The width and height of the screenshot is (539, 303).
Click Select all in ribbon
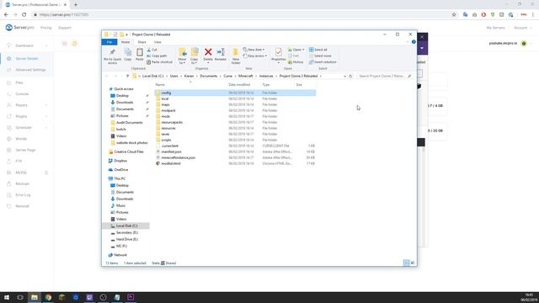(x=318, y=50)
